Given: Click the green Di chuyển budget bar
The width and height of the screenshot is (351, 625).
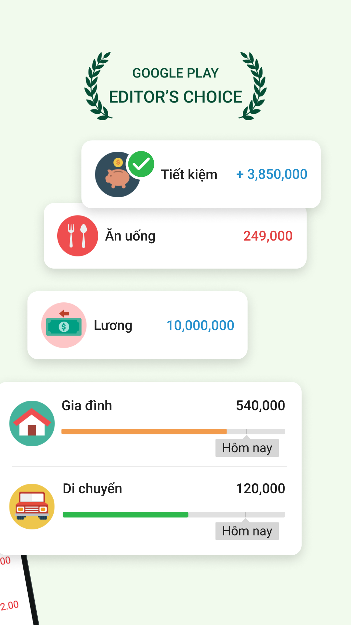Looking at the screenshot, I should pos(125,515).
